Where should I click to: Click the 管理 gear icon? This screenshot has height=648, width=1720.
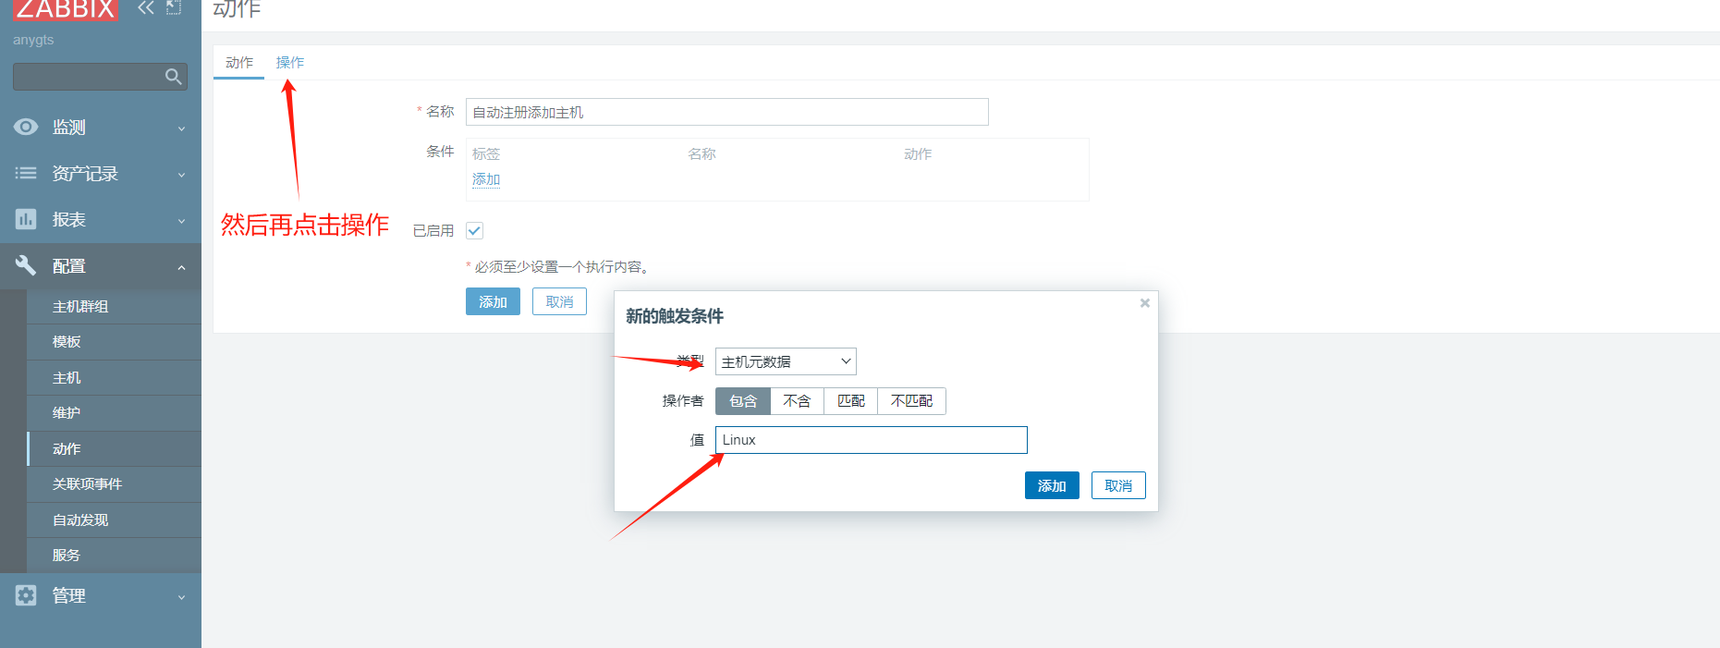[26, 595]
